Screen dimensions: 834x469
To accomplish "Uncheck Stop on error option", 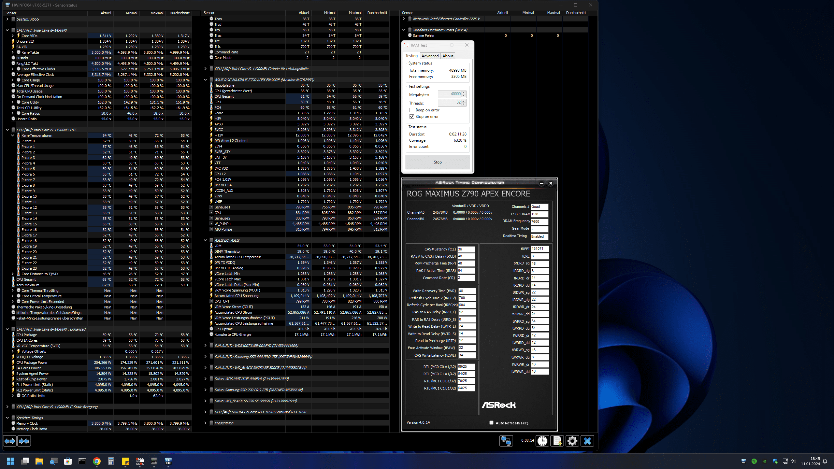I will [412, 117].
